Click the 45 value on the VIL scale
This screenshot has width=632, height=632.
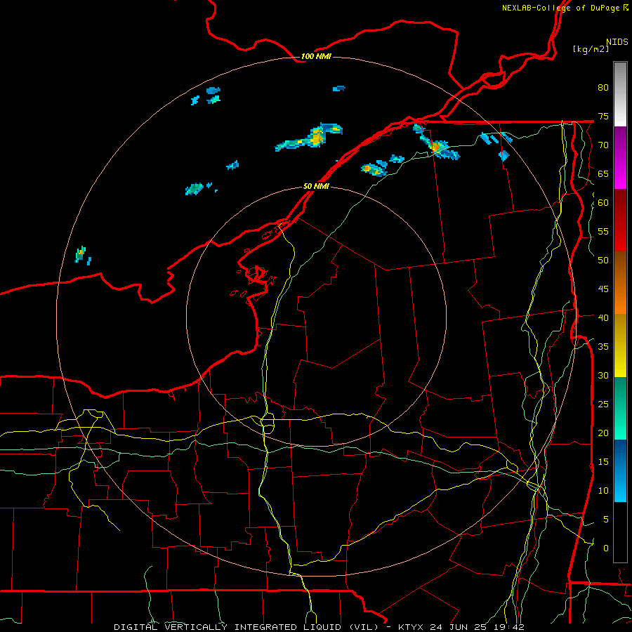603,289
